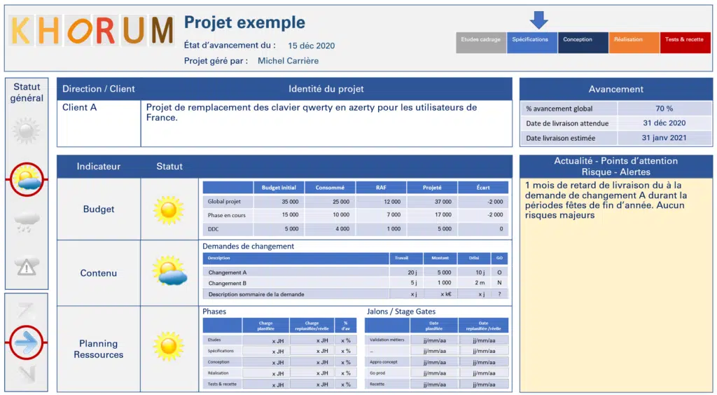Select the blue Spécifications phase tab

coord(532,43)
